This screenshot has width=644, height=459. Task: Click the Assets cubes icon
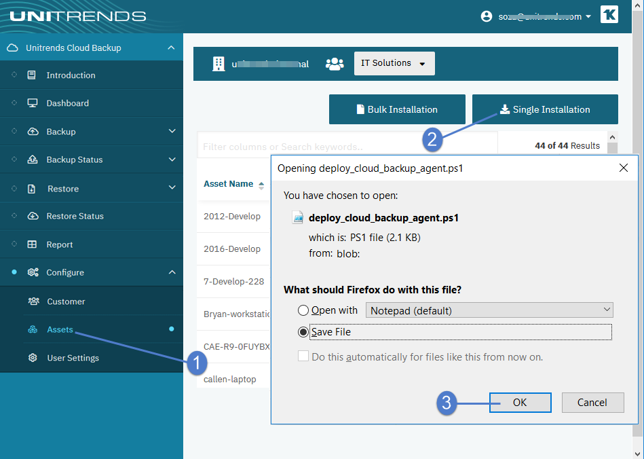tap(33, 329)
